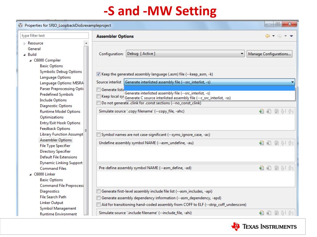Add entry to Simulate source '.copy filename' list
317x237 pixels.
pyautogui.click(x=262, y=111)
